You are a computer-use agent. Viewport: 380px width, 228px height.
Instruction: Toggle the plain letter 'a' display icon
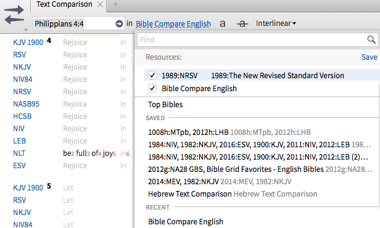[223, 23]
